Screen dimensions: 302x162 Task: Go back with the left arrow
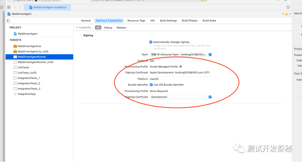pos(15,7)
